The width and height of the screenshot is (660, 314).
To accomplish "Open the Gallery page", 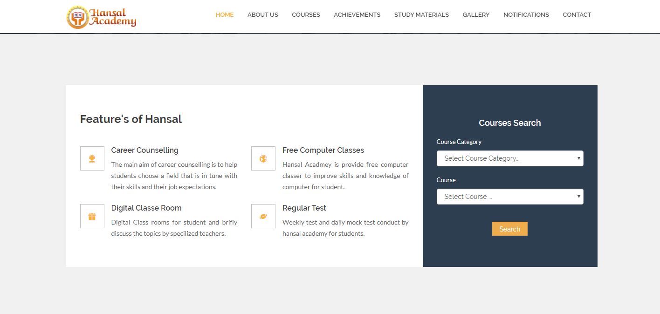I will tap(476, 15).
